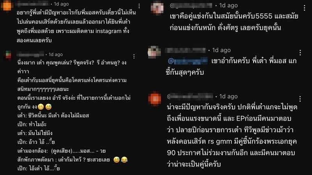Open blurred username above เขาคือคู่แข่งกัน comment
The height and width of the screenshot is (175, 312).
click(x=191, y=5)
